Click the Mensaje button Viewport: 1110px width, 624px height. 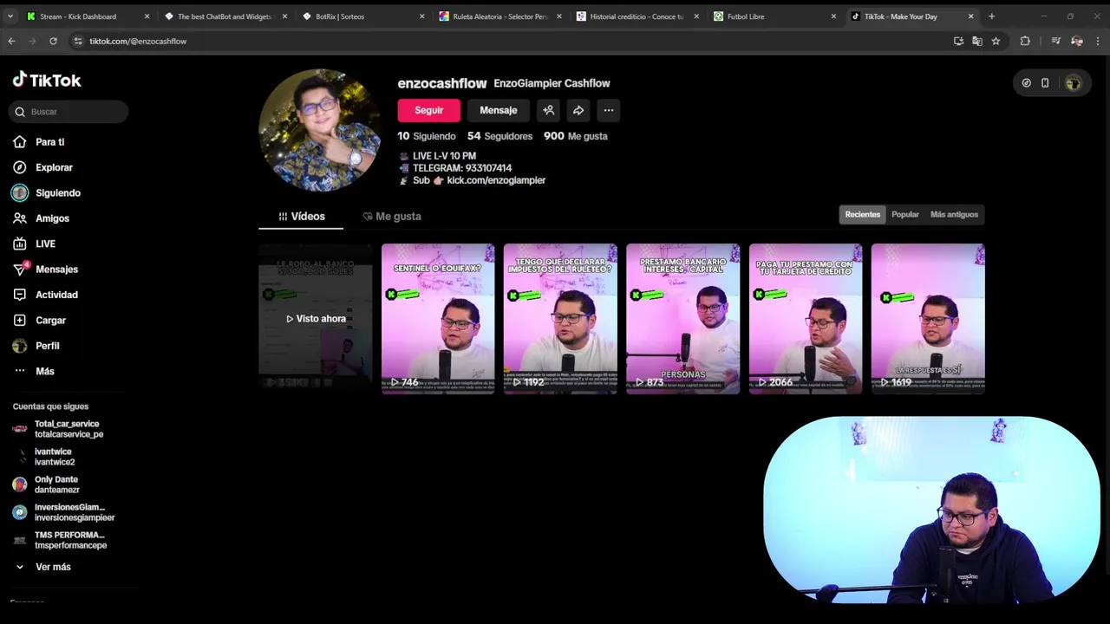499,110
